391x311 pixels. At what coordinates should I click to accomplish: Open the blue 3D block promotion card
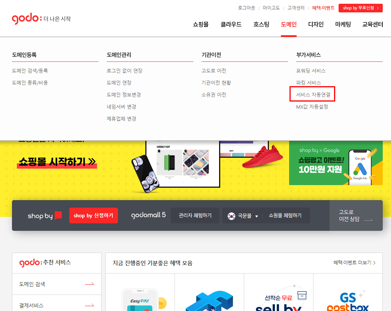click(209, 292)
